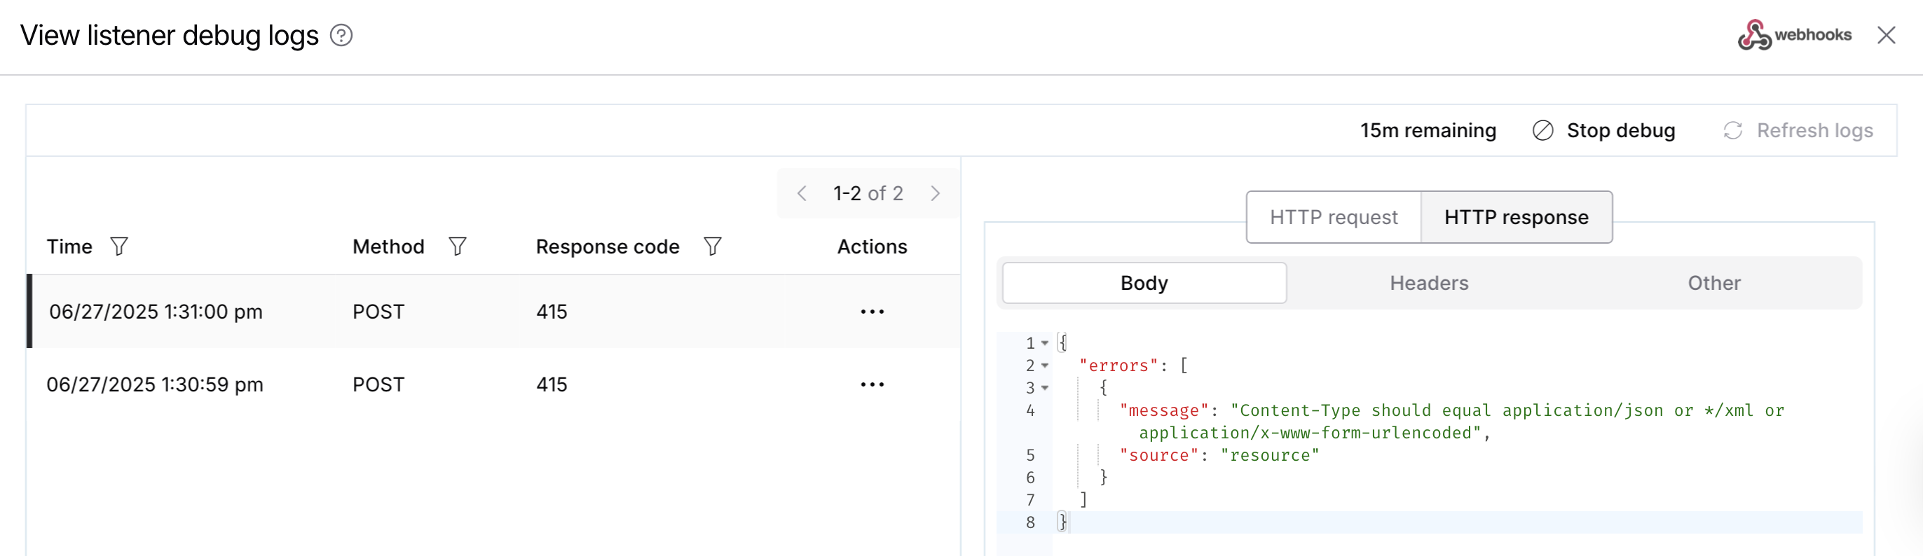Switch to the Other tab
The height and width of the screenshot is (556, 1923).
(x=1713, y=283)
